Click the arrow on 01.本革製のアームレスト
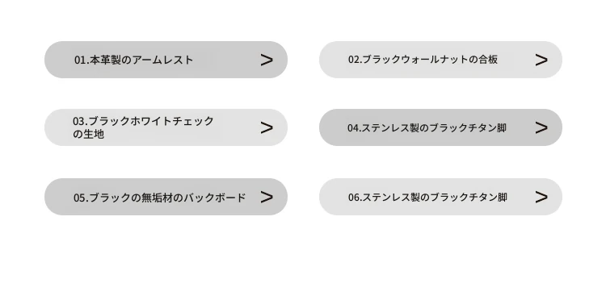Screen dimensions: 606x300 click(x=267, y=60)
